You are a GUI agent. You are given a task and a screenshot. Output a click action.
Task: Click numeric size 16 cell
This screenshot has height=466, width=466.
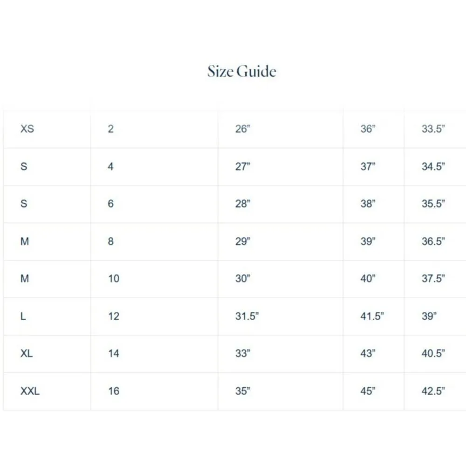[x=114, y=391]
